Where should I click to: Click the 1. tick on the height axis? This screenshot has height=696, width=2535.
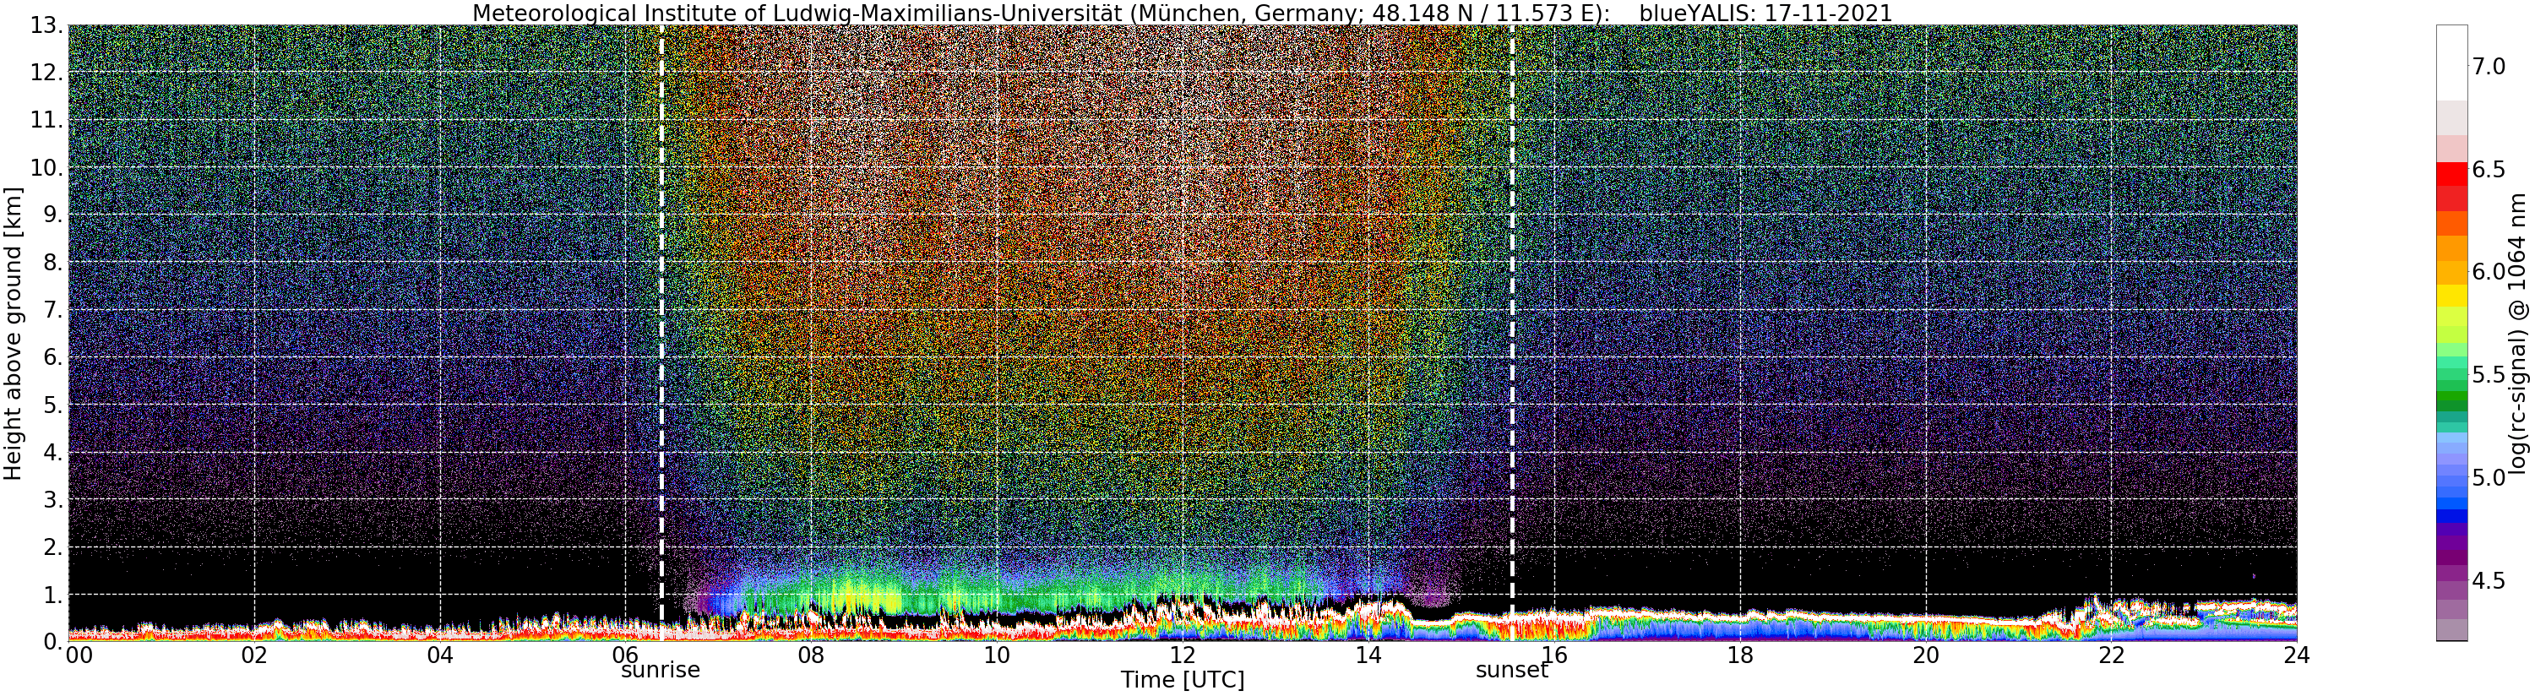click(52, 594)
